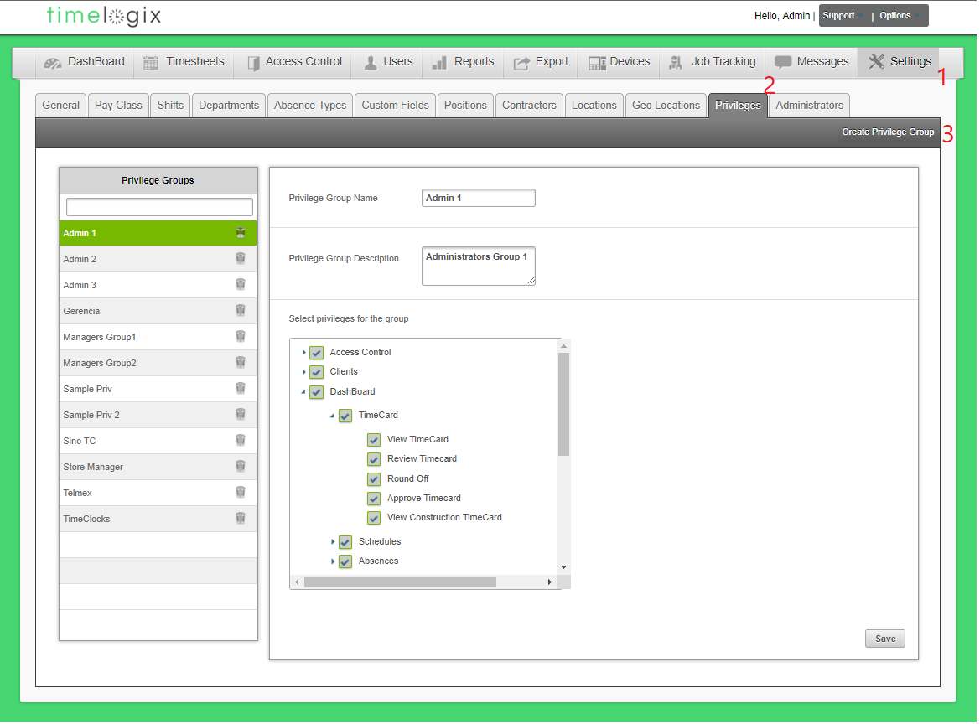The width and height of the screenshot is (980, 724).
Task: Remove the Gerencia group via trash icon
Action: [241, 310]
